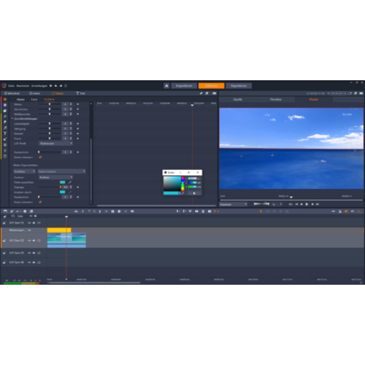The height and width of the screenshot is (365, 365).
Task: Click the home icon beside Importieren
Action: [x=166, y=86]
